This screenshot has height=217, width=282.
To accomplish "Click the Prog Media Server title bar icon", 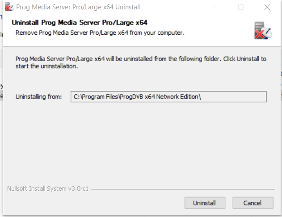I will coord(8,8).
